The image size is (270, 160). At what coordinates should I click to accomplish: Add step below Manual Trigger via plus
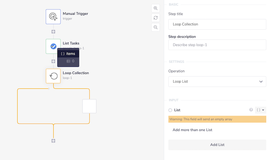[53, 32]
